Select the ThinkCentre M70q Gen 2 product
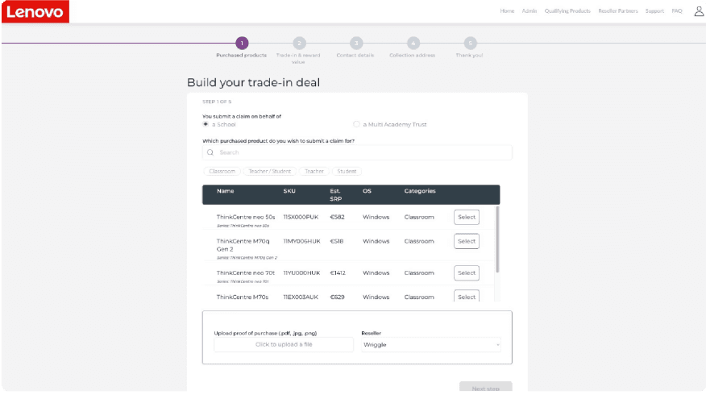The height and width of the screenshot is (395, 706). [467, 241]
